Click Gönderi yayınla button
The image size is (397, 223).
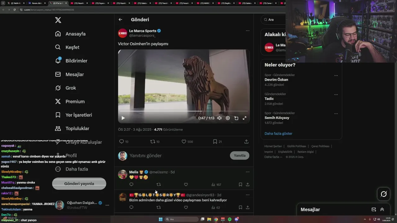[x=79, y=184]
